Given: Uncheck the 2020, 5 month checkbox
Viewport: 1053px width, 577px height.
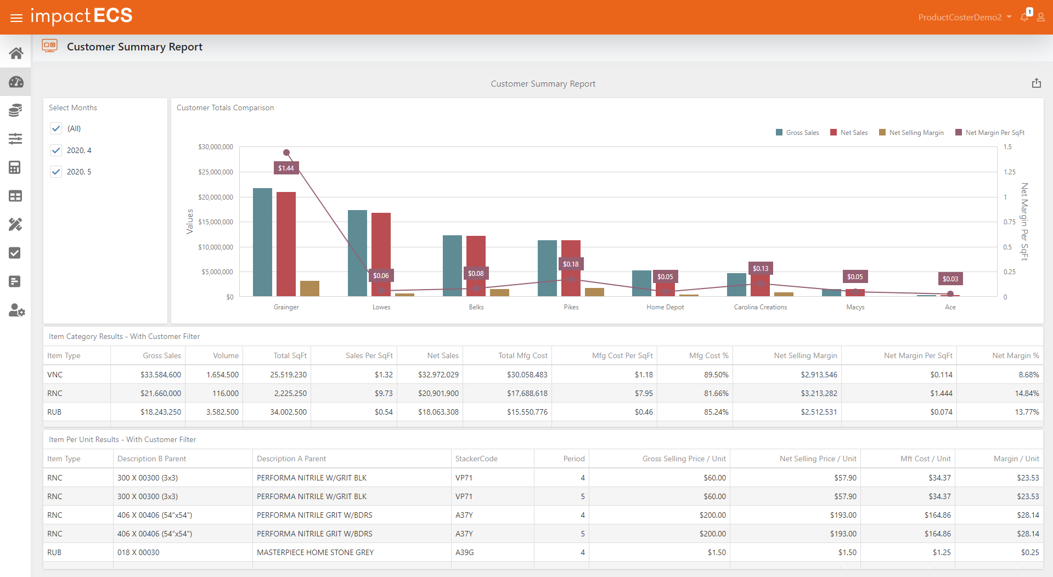Looking at the screenshot, I should click(56, 172).
